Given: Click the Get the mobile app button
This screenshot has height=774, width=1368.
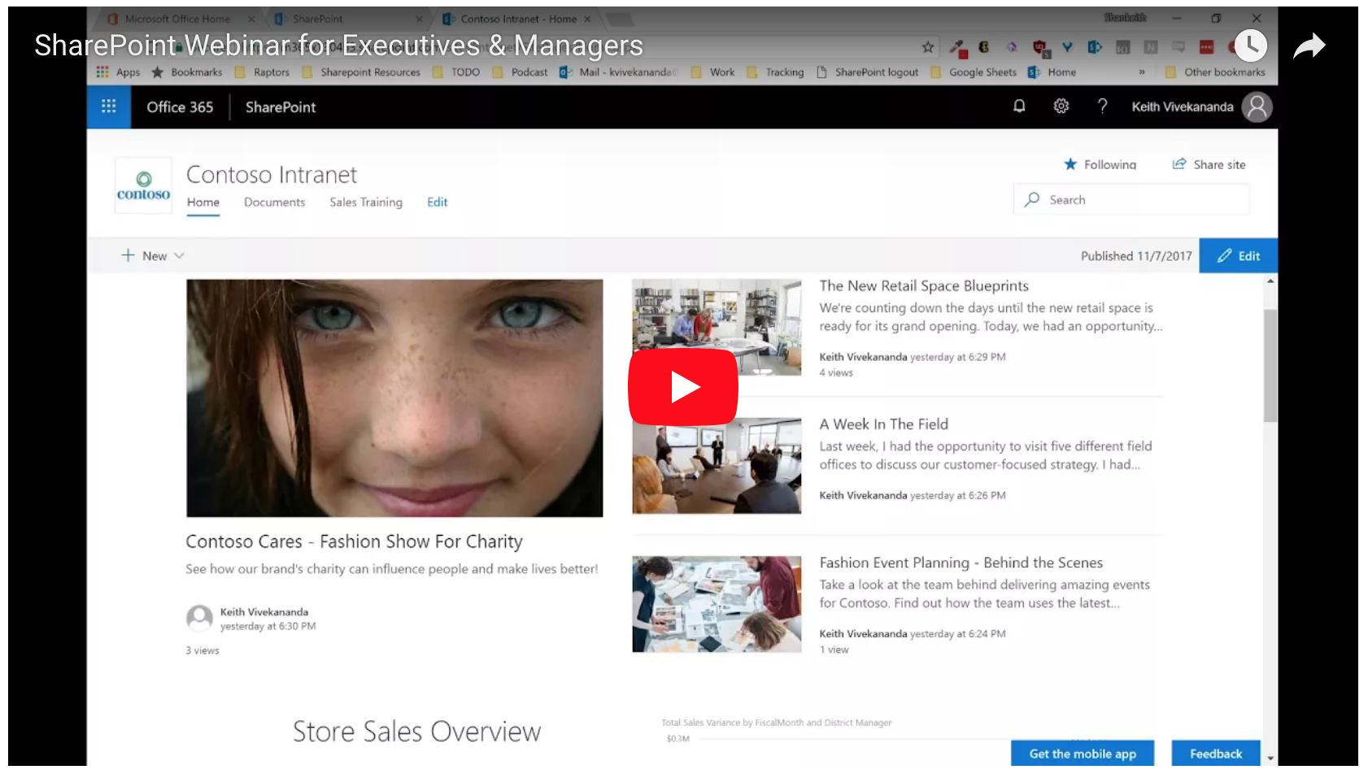Looking at the screenshot, I should (1083, 754).
